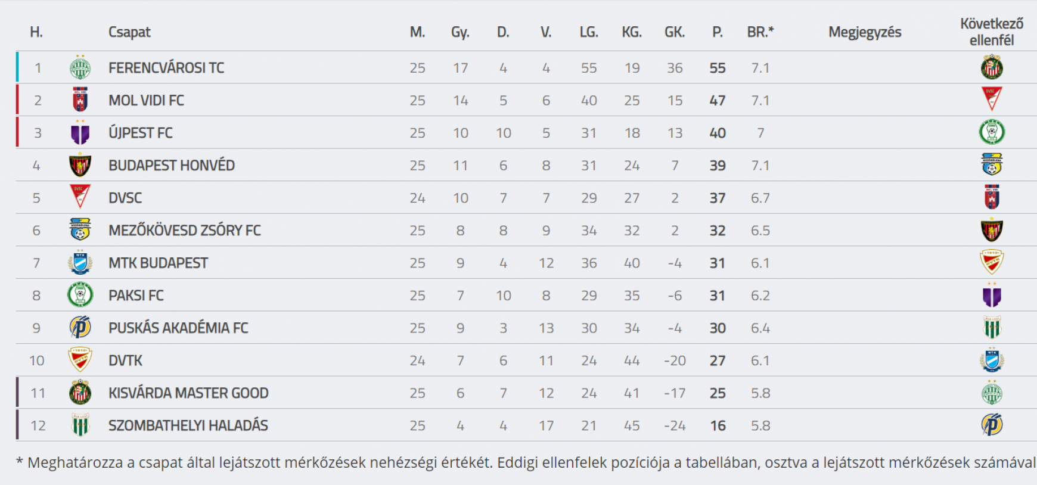Click next-opponent crest in Újpest FC row
Viewport: 1037px width, 485px height.
[992, 132]
